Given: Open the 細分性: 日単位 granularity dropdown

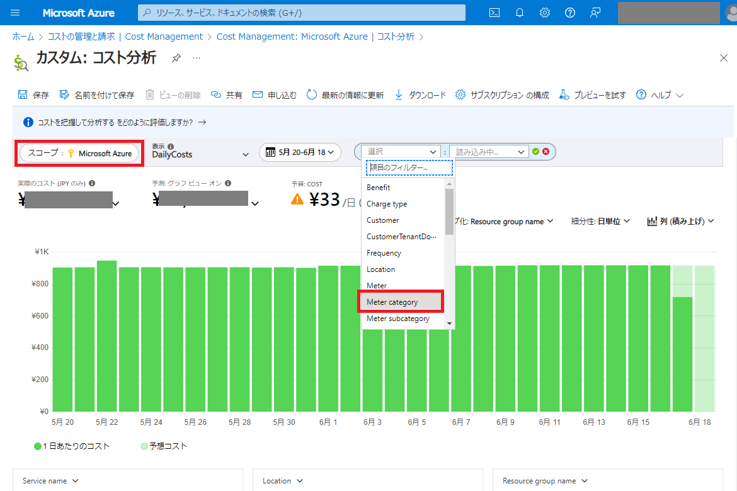Looking at the screenshot, I should coord(600,222).
